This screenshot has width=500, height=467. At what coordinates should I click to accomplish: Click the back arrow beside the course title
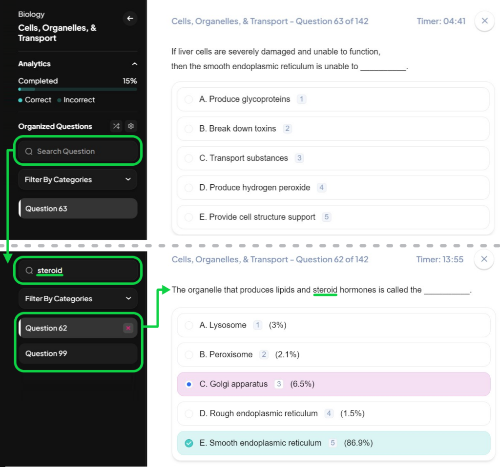(x=129, y=18)
